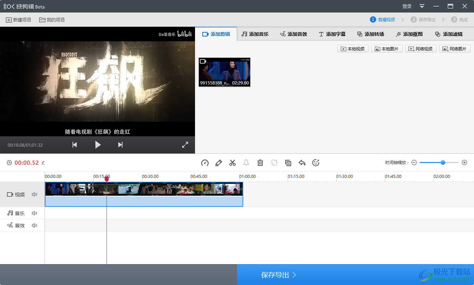Undo with the curved arrow icon
474x285 pixels.
tap(302, 163)
